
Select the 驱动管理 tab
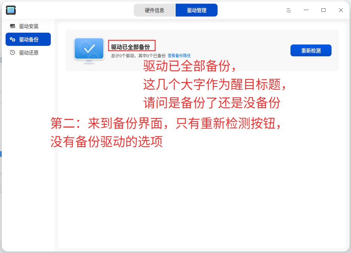tap(197, 10)
